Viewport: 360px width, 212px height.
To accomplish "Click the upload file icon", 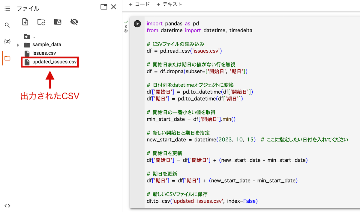I will (25, 22).
